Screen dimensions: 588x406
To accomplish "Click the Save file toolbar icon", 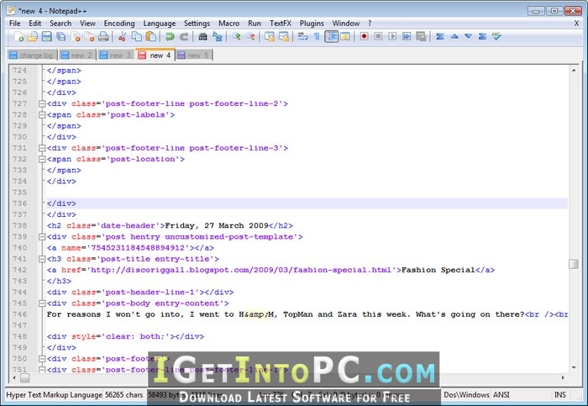I will [46, 36].
